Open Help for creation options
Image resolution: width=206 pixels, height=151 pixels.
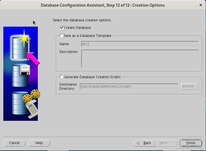click(39, 143)
